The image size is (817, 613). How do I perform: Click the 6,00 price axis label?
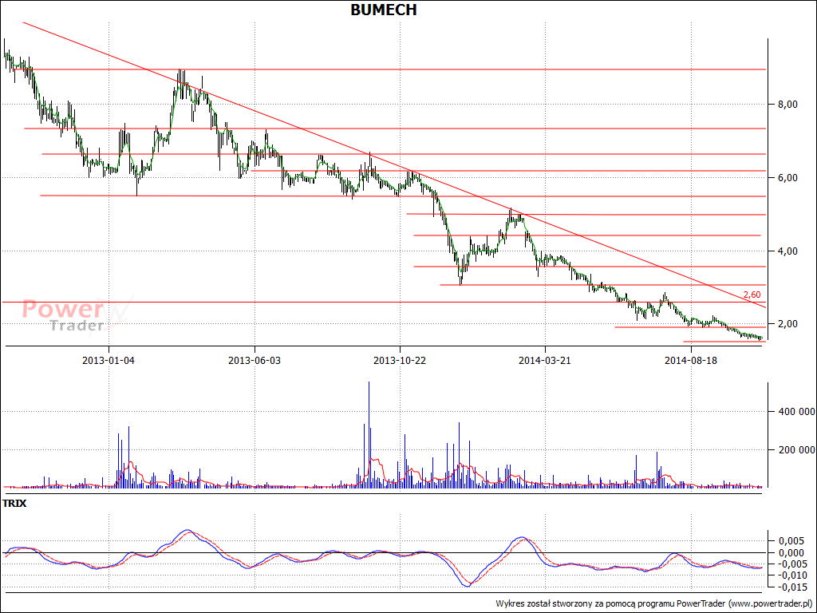tap(788, 178)
